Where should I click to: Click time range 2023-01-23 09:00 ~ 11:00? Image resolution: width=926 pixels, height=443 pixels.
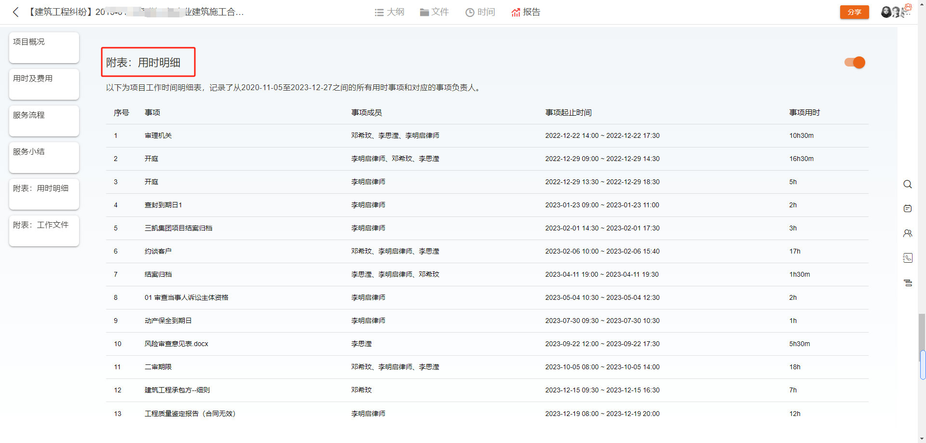602,205
